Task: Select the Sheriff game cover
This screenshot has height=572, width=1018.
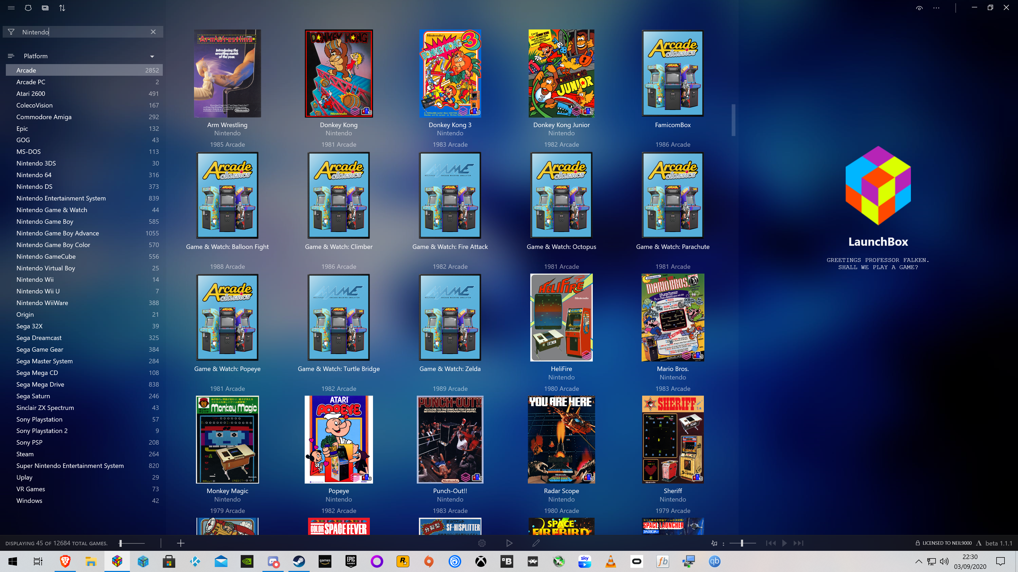Action: [673, 439]
